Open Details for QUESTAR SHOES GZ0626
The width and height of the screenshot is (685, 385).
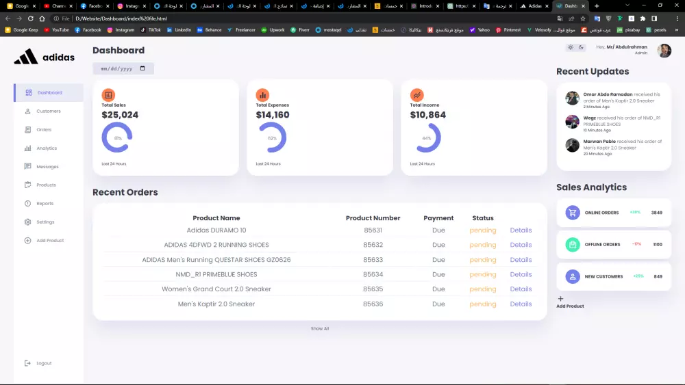521,260
